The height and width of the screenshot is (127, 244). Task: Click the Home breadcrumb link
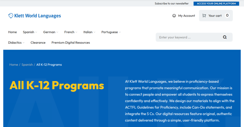[14, 65]
